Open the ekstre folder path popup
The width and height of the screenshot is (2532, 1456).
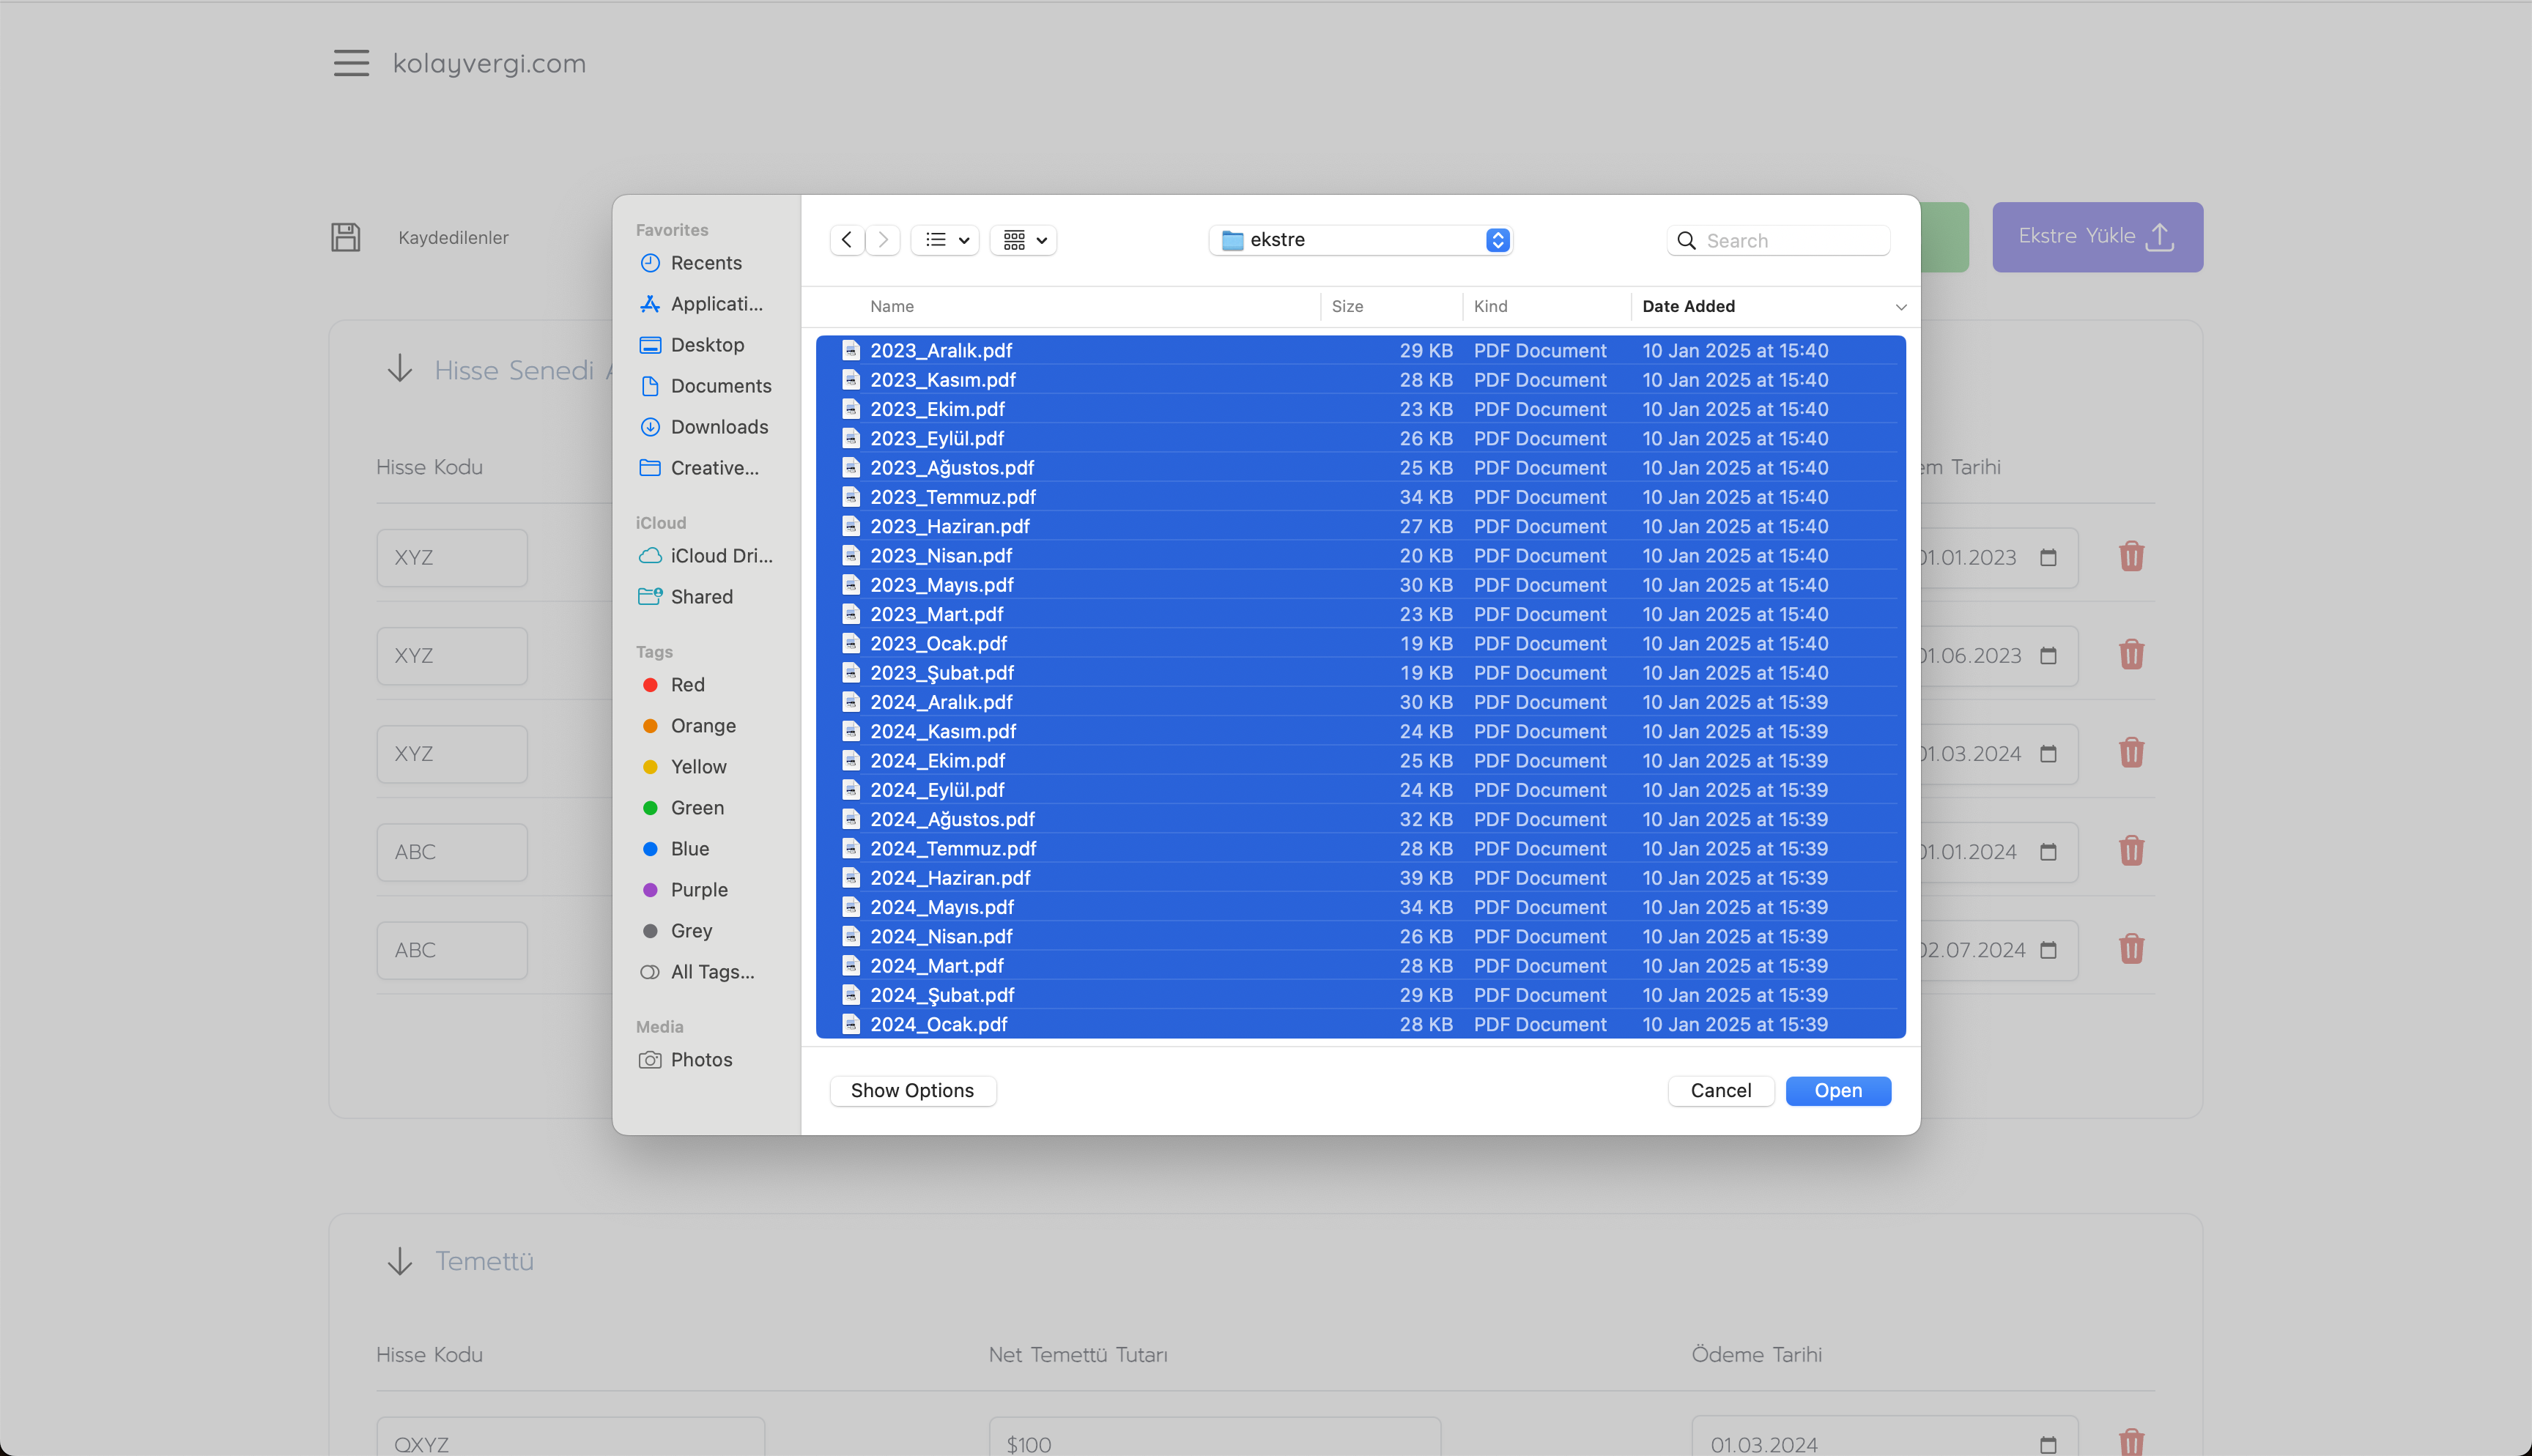[x=1361, y=240]
